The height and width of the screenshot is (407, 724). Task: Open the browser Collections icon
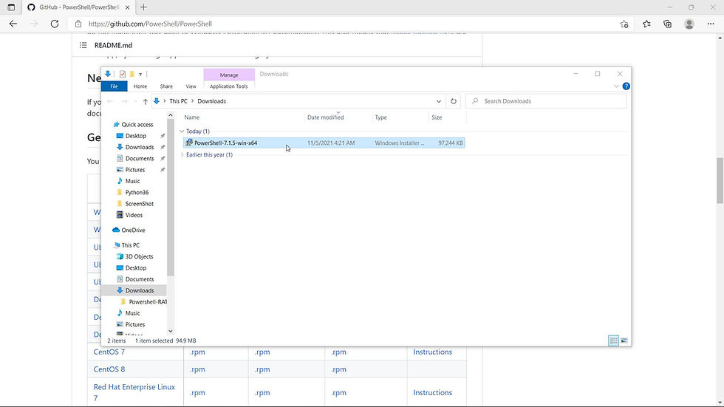[668, 24]
